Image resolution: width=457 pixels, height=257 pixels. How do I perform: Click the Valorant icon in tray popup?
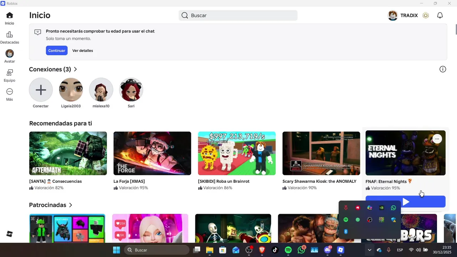pyautogui.click(x=346, y=208)
